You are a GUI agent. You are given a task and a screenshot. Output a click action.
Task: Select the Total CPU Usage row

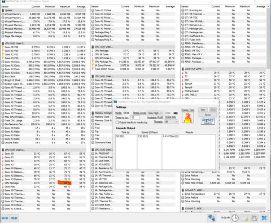click(43, 120)
